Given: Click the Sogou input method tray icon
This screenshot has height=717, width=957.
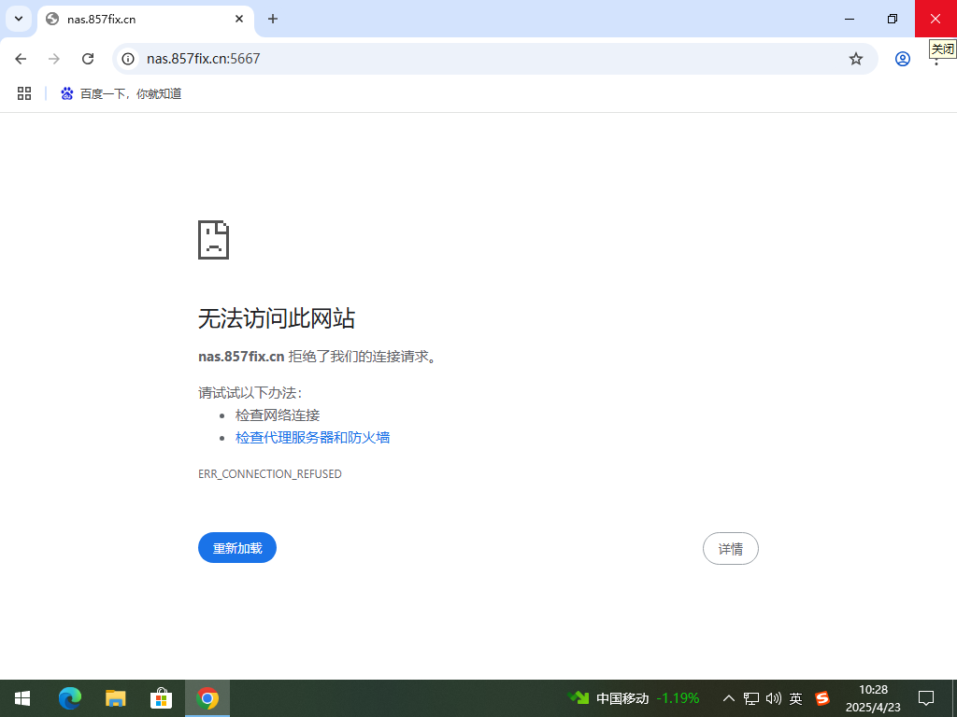Looking at the screenshot, I should point(822,698).
